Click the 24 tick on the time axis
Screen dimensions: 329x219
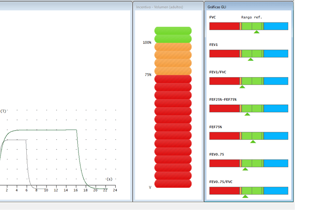115,191
